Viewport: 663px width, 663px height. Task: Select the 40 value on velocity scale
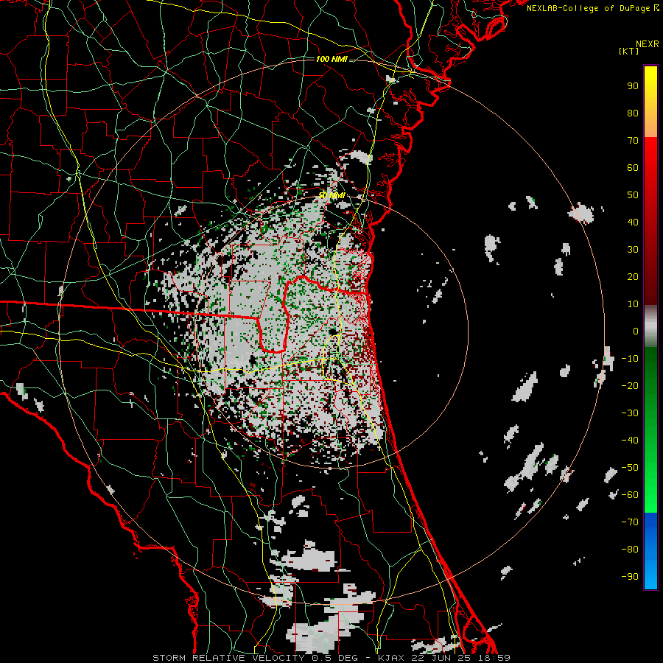(633, 222)
